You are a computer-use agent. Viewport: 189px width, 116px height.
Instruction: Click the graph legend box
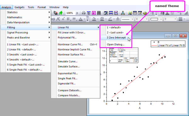168,44
